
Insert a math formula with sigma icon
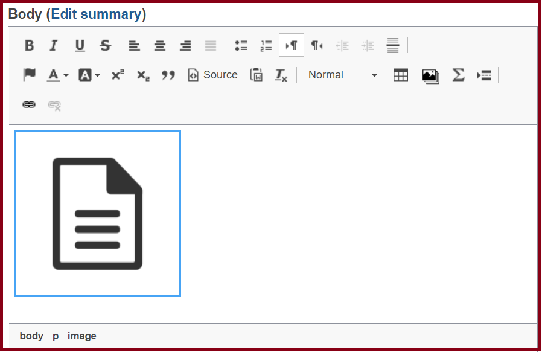pyautogui.click(x=458, y=75)
